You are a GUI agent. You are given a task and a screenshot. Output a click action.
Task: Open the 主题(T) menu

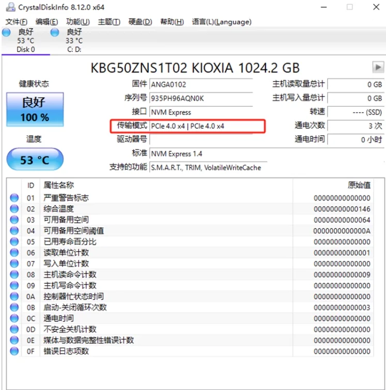(109, 22)
